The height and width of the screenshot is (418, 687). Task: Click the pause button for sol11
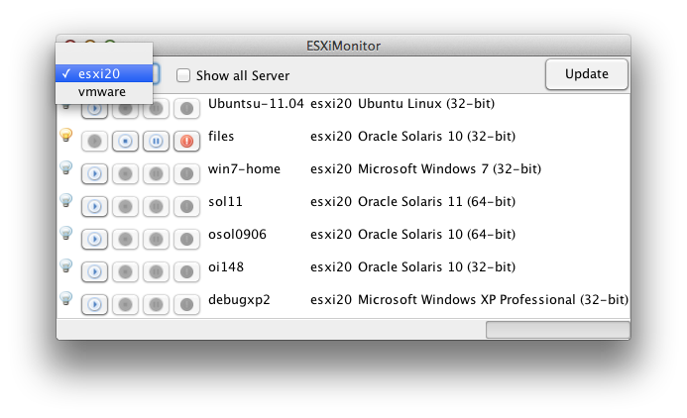click(x=156, y=207)
